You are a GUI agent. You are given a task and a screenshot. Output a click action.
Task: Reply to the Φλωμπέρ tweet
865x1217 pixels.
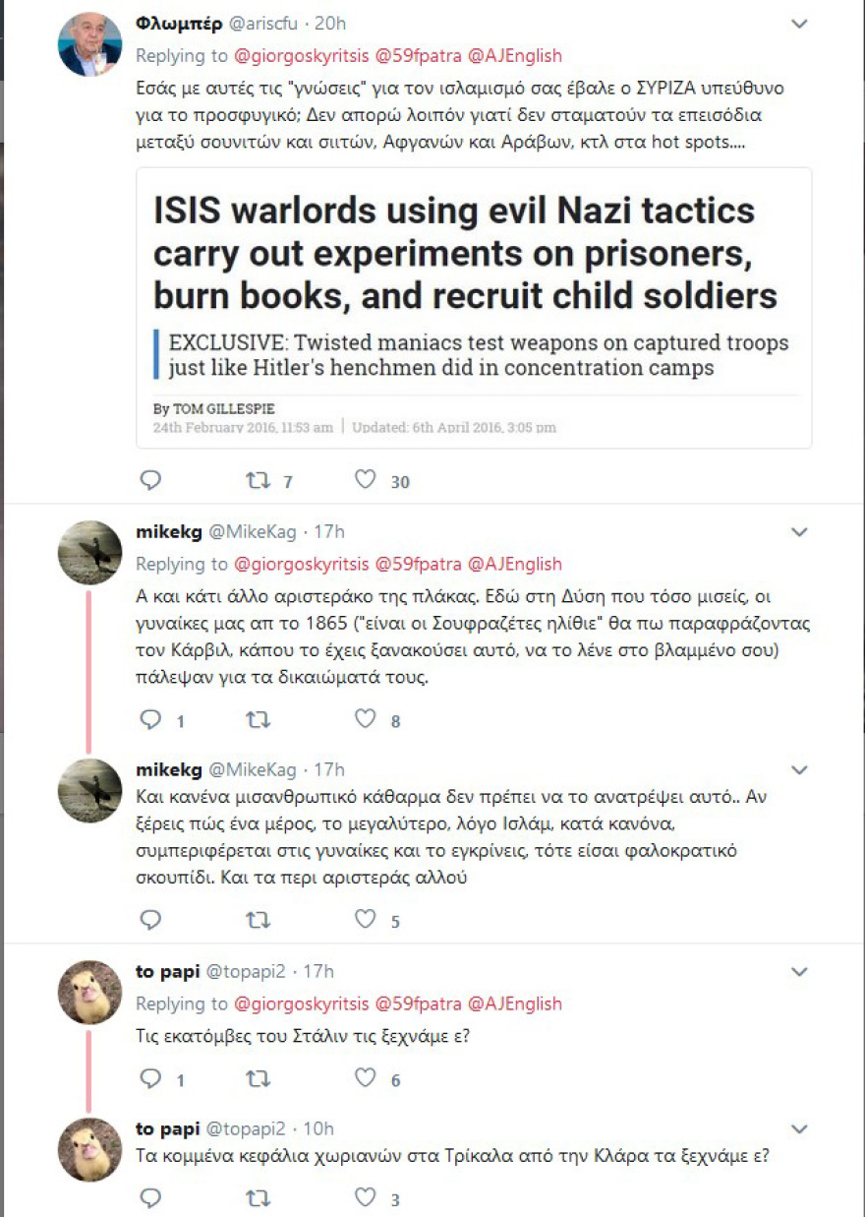tap(150, 480)
